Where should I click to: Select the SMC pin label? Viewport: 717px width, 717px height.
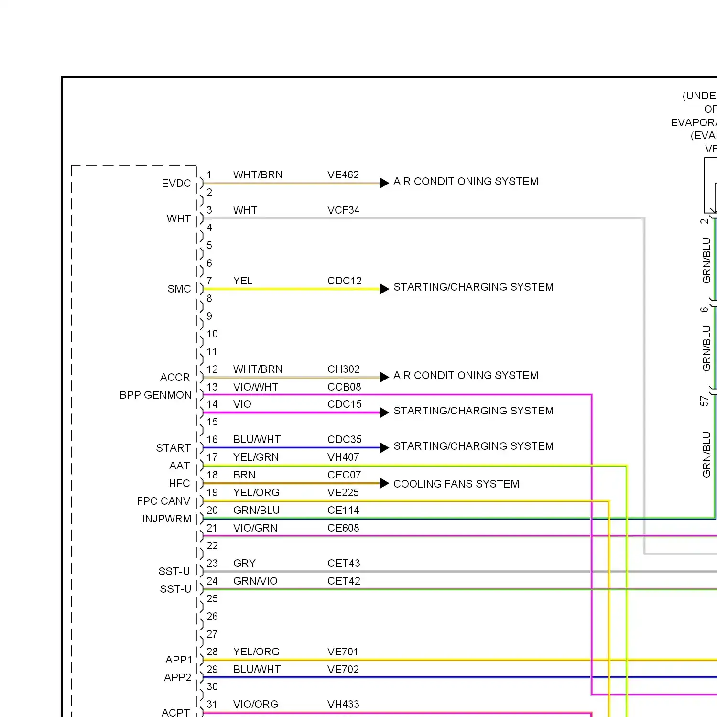pos(179,289)
